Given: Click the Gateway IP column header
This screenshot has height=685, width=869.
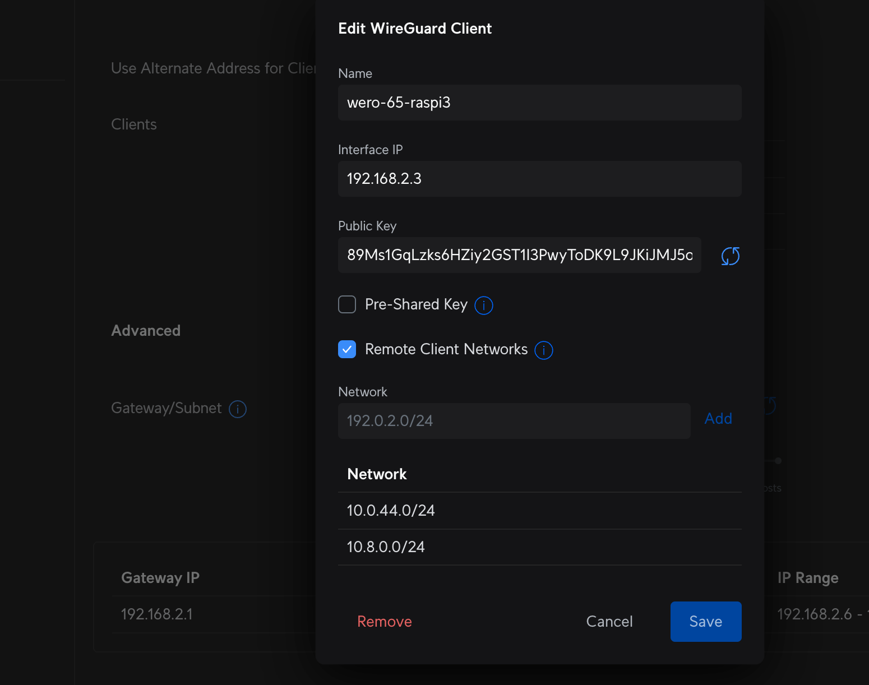Looking at the screenshot, I should (x=160, y=578).
